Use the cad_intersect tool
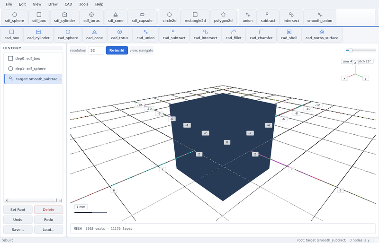Screen dimensions: 379x243 click(206, 35)
